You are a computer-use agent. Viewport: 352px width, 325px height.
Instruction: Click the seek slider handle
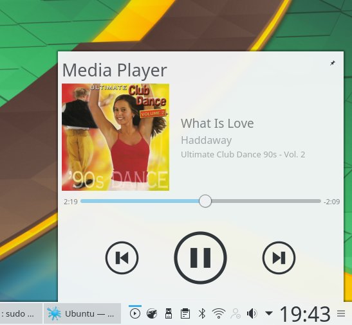pyautogui.click(x=205, y=201)
